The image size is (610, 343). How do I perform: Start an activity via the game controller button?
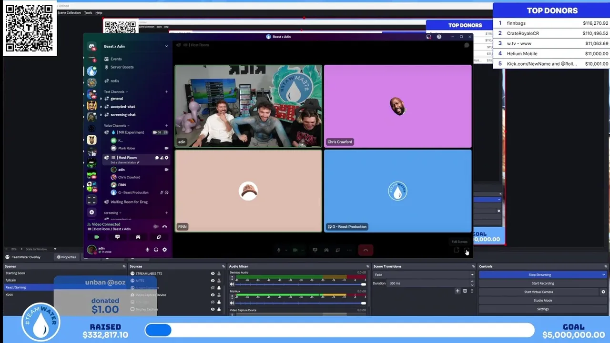coord(138,237)
